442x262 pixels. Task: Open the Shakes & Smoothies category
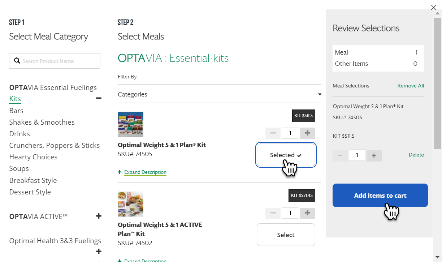pos(42,122)
